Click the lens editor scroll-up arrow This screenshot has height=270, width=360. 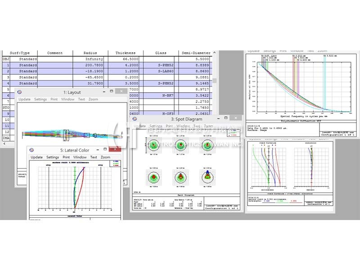pos(215,53)
